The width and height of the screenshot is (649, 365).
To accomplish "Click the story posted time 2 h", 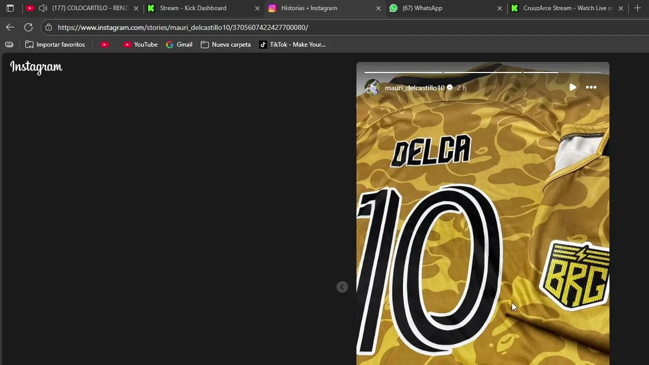I will 461,88.
